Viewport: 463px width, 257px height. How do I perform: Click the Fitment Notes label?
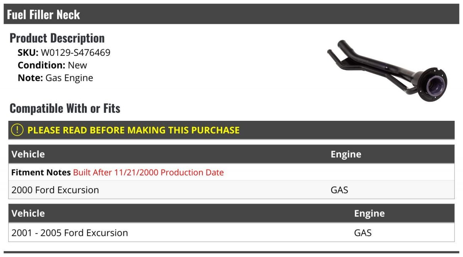tap(41, 172)
